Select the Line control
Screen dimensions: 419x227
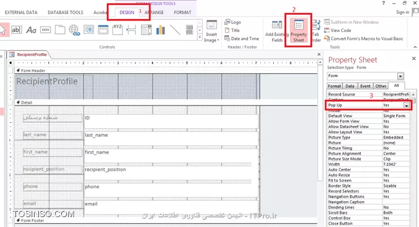[x=175, y=30]
